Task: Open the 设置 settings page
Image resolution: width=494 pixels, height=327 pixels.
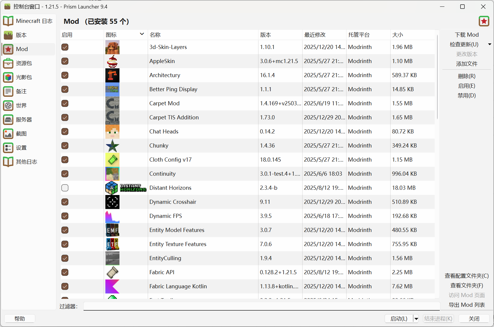Action: pos(28,148)
